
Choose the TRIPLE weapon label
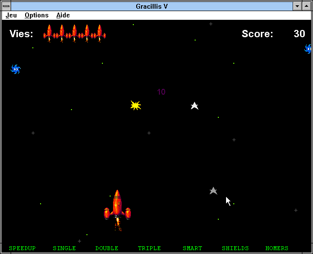pyautogui.click(x=149, y=248)
